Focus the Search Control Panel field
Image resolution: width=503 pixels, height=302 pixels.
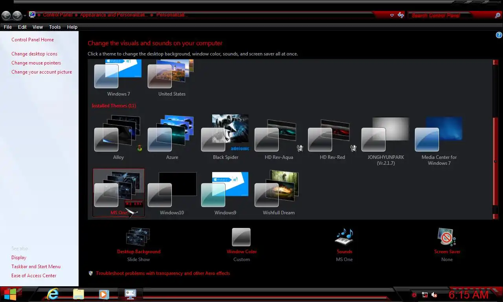click(x=450, y=15)
